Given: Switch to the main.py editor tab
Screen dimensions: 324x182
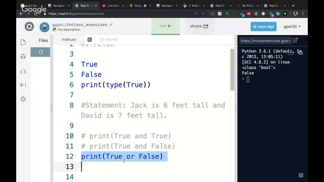Looking at the screenshot, I should pyautogui.click(x=69, y=39).
